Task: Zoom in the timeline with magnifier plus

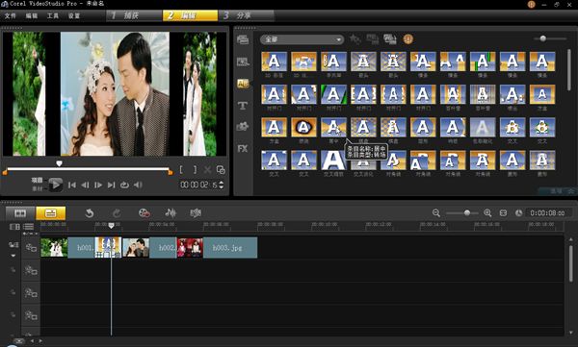Action: [x=487, y=212]
